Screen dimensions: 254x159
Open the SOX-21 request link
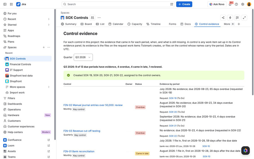click(x=173, y=126)
